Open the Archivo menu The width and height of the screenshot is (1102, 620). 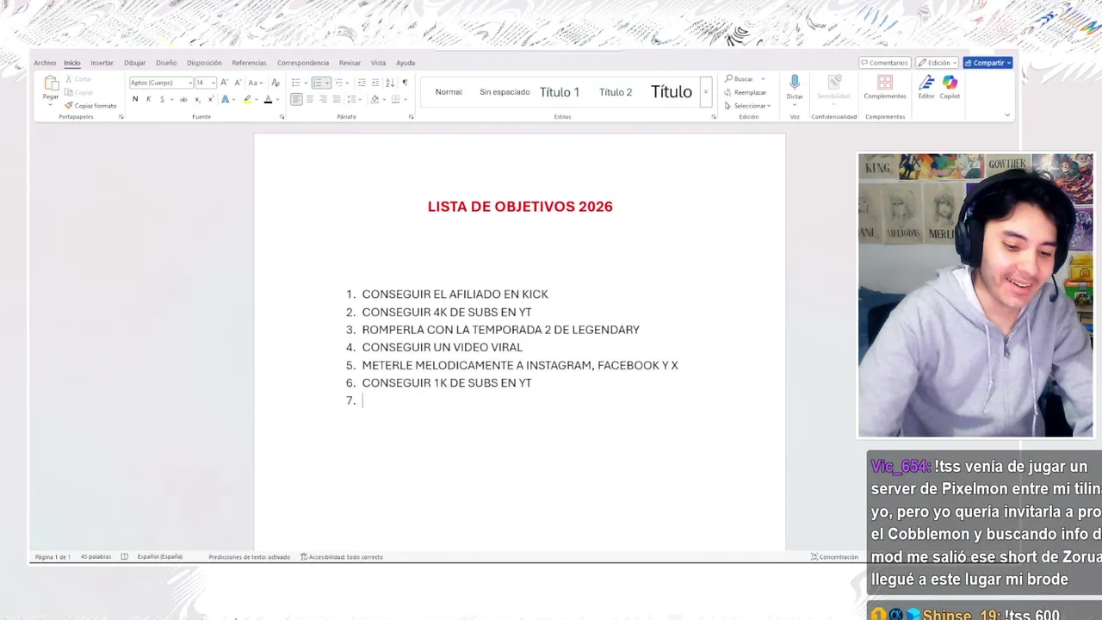(x=45, y=63)
